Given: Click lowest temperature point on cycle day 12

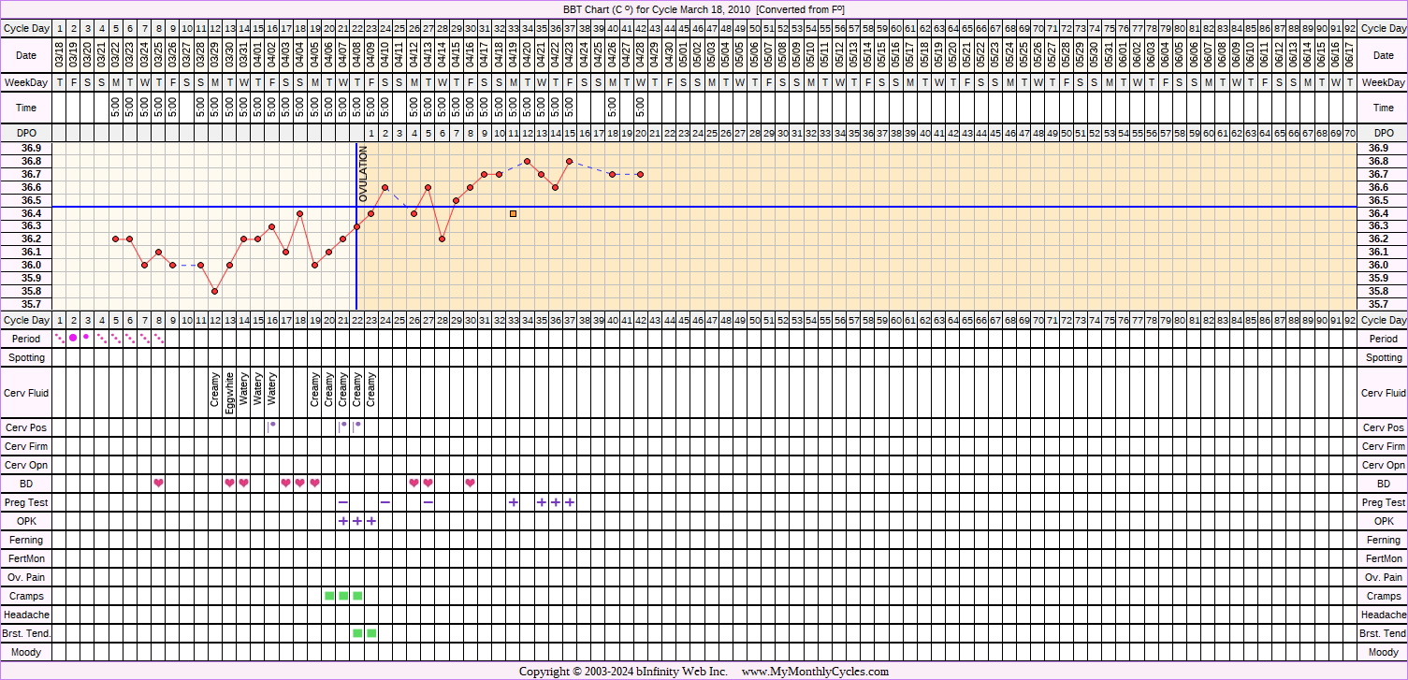Looking at the screenshot, I should [215, 291].
